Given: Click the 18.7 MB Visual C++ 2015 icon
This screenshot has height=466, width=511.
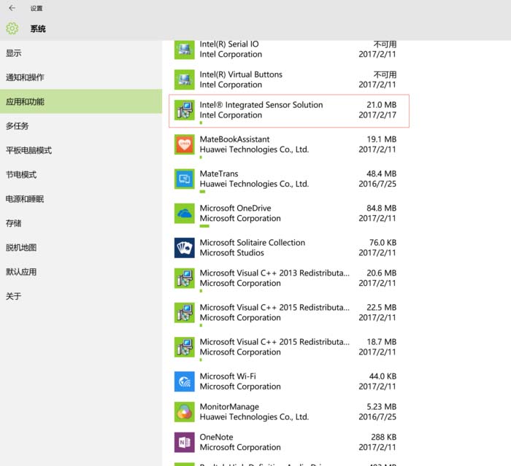Looking at the screenshot, I should point(185,347).
